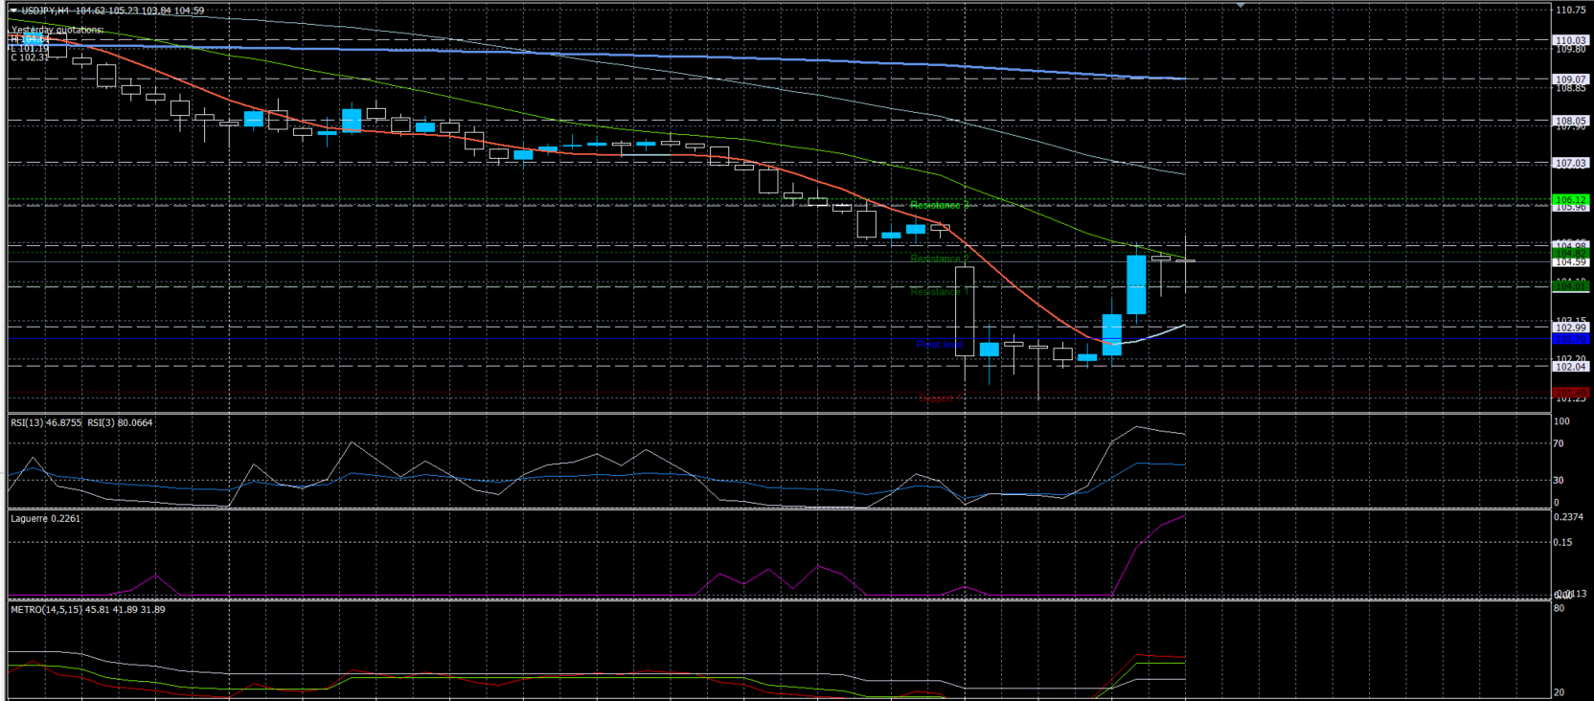Click the dark green 104.01 price tag
The height and width of the screenshot is (701, 1594).
coord(1570,285)
